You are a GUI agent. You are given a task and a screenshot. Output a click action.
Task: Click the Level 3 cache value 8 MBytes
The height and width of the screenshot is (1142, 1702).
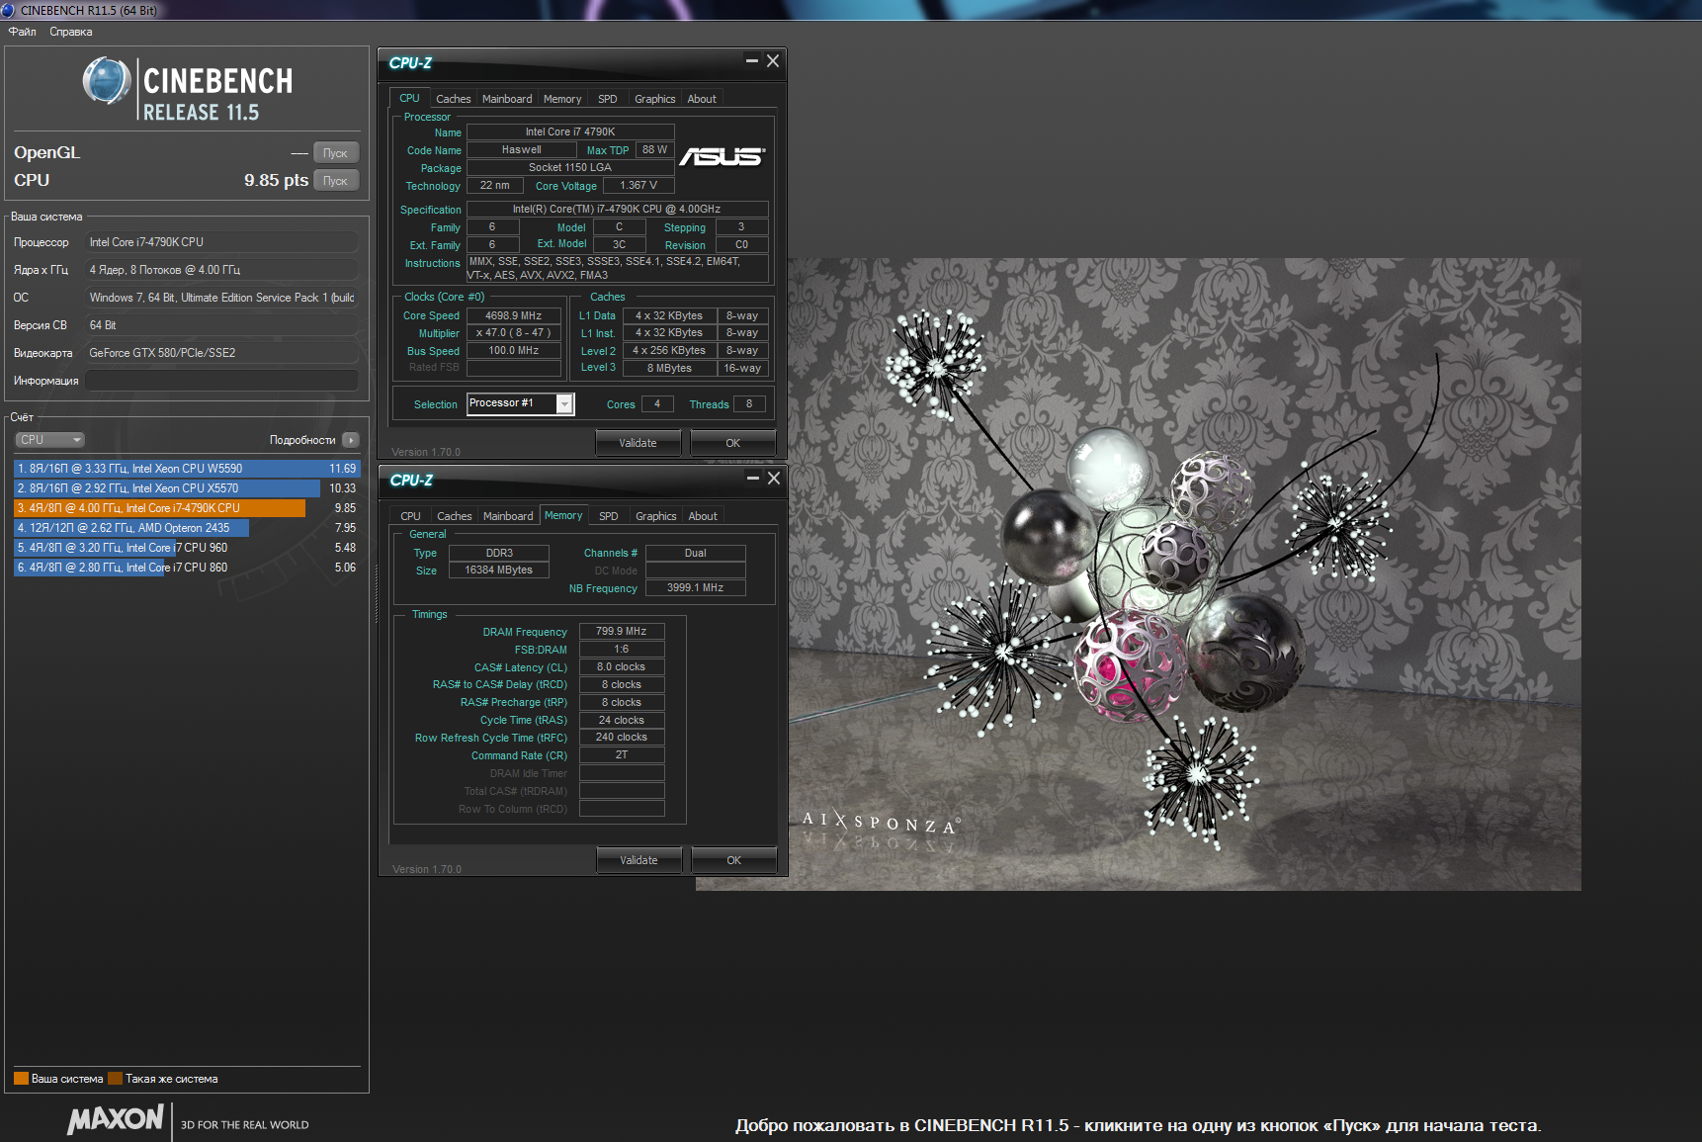click(x=670, y=368)
